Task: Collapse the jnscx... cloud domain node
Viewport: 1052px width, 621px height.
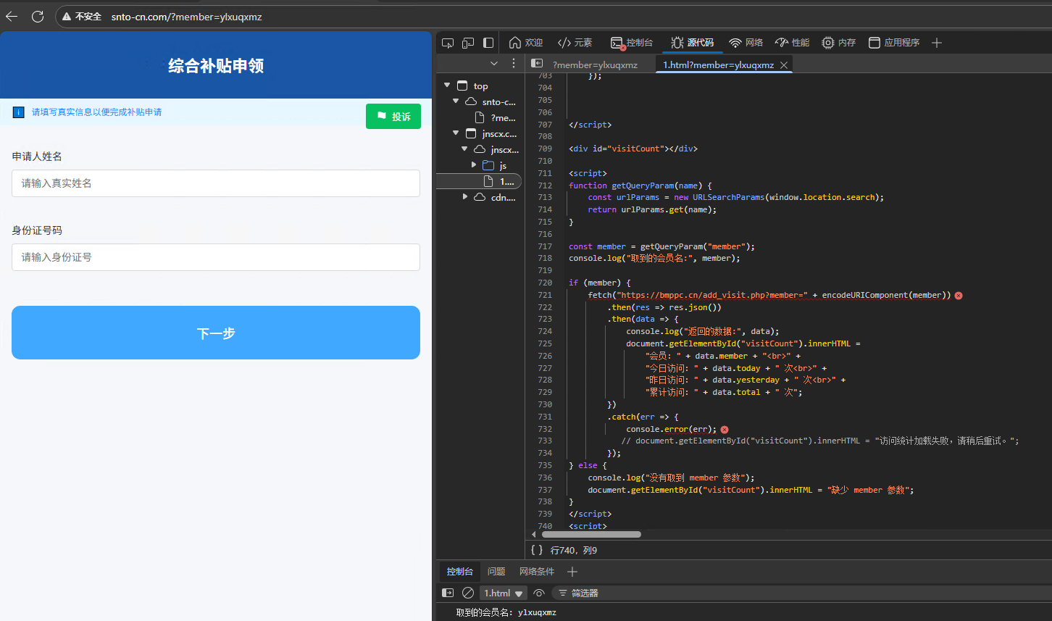Action: click(x=464, y=149)
